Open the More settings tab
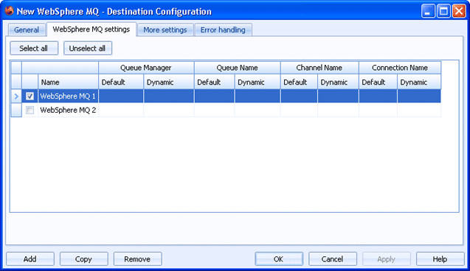The height and width of the screenshot is (271, 470). tap(165, 30)
